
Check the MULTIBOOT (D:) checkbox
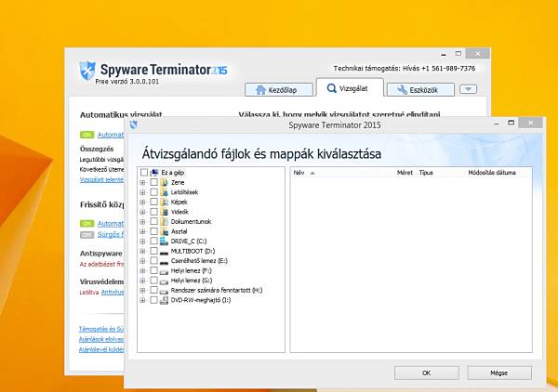(153, 251)
